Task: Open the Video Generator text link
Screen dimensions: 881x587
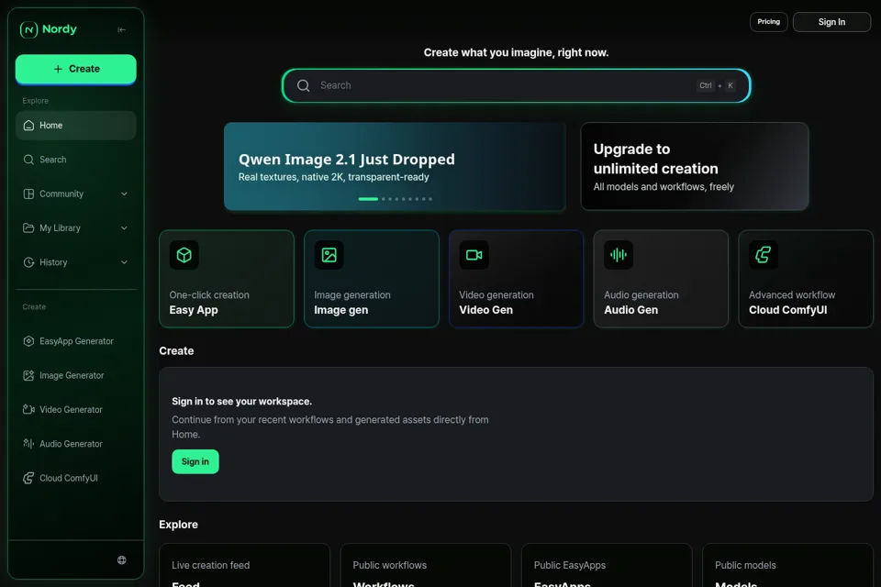Action: (71, 409)
